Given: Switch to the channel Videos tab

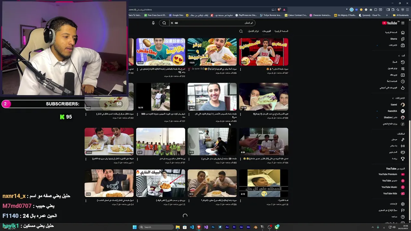Looking at the screenshot, I should click(267, 31).
